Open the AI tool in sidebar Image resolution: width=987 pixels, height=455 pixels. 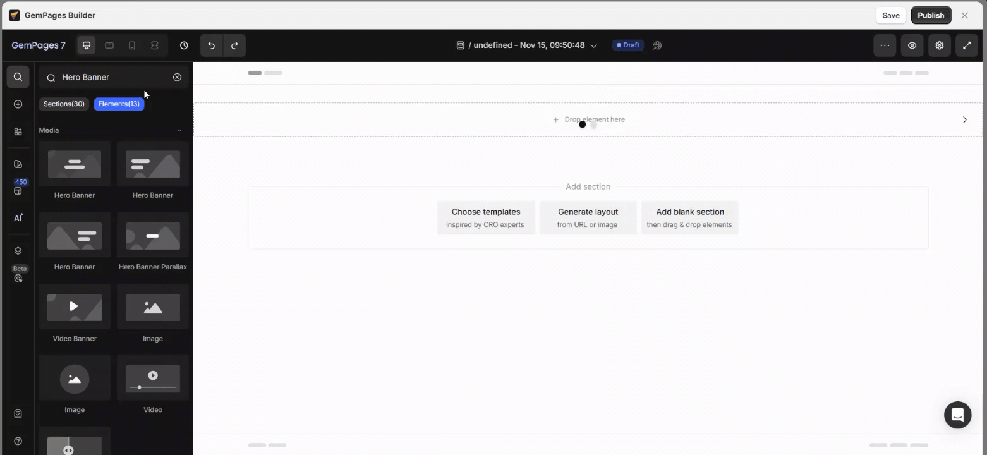18,218
